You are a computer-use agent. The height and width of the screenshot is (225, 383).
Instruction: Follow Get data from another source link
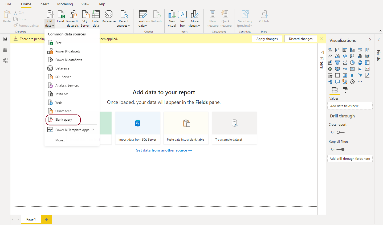(x=164, y=150)
